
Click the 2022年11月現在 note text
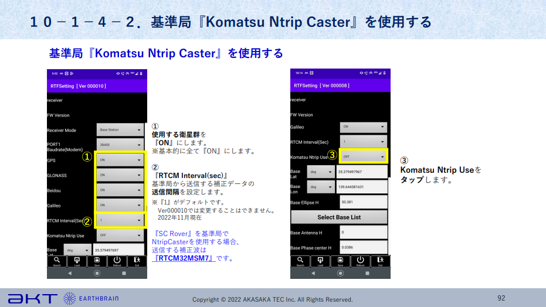pos(179,217)
